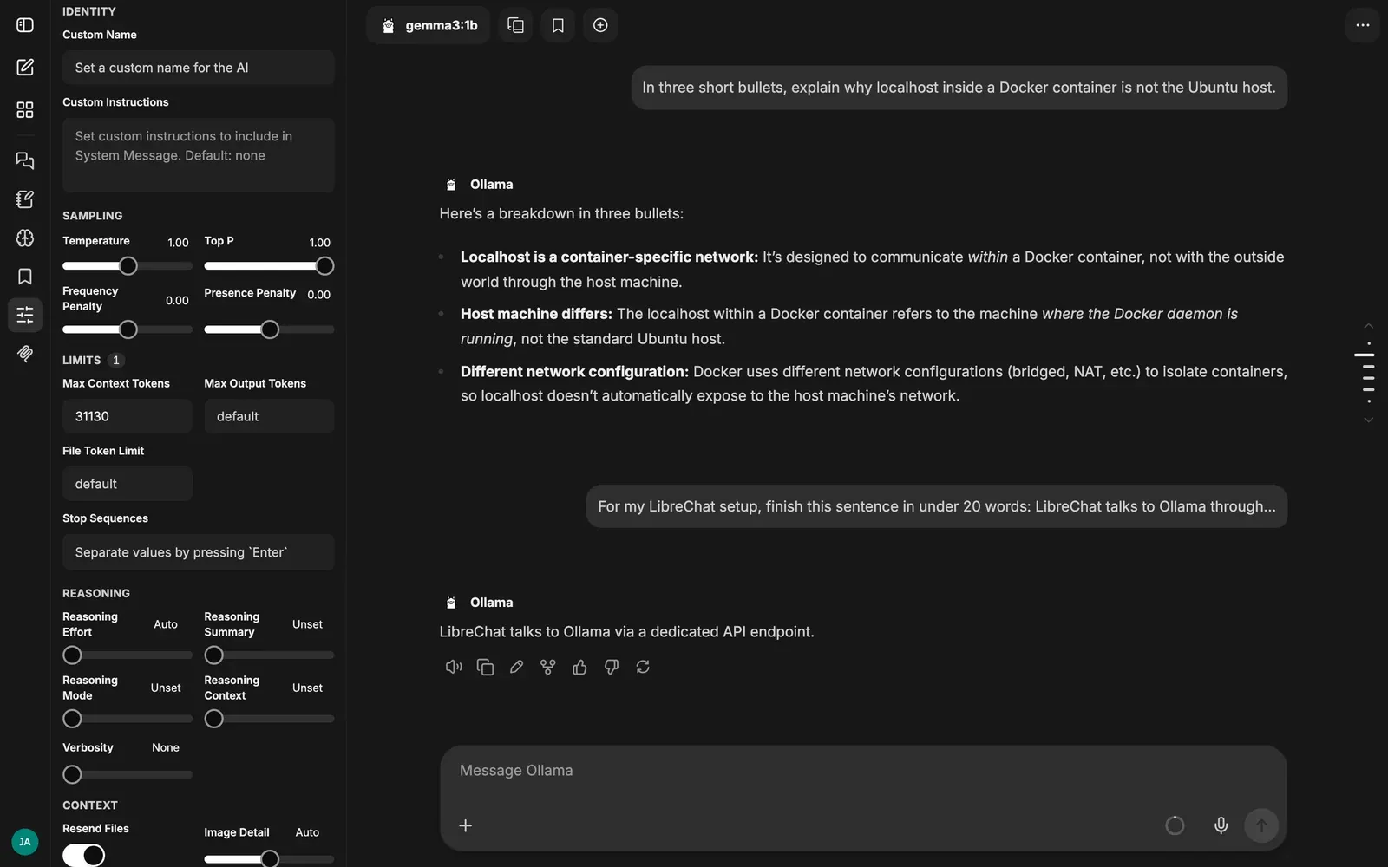Click the Verbosity slider handle

(x=72, y=774)
